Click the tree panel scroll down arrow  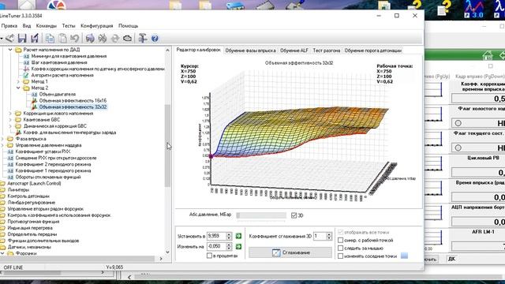(167, 252)
